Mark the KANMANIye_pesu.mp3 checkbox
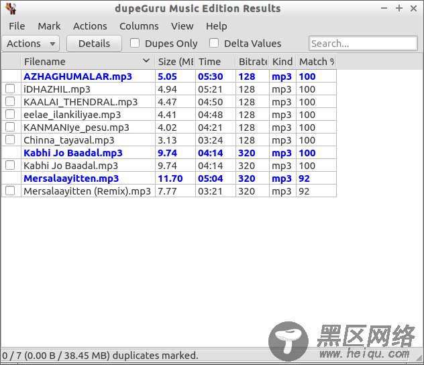Screen dimensions: 424x365 click(10, 127)
